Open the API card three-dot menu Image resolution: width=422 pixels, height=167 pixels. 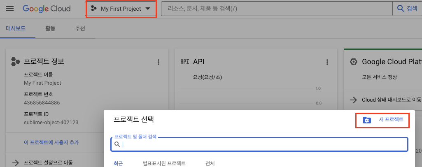[327, 62]
